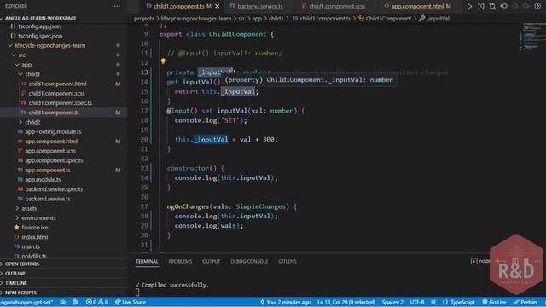The width and height of the screenshot is (546, 307).
Task: Switch to child1.component.scss tab
Action: [x=336, y=6]
